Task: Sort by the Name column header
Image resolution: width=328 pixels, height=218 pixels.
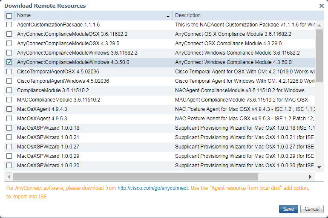Action: [x=85, y=16]
